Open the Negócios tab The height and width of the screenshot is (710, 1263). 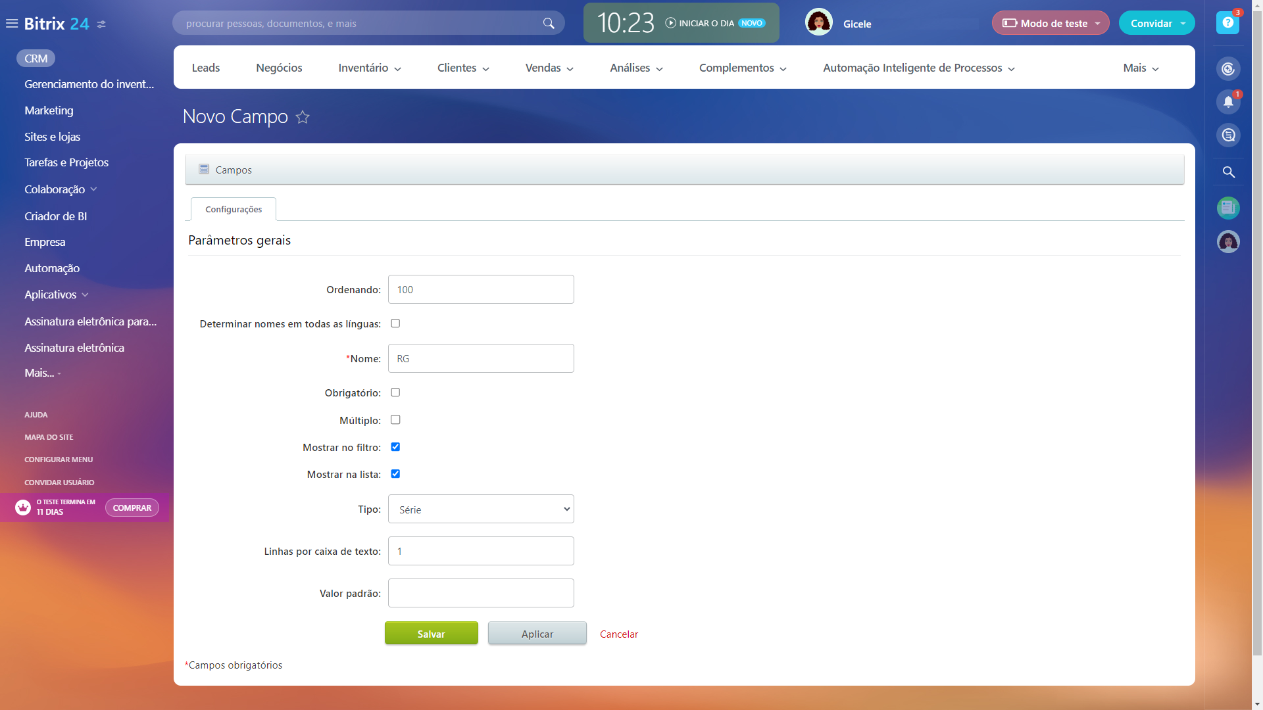[279, 68]
